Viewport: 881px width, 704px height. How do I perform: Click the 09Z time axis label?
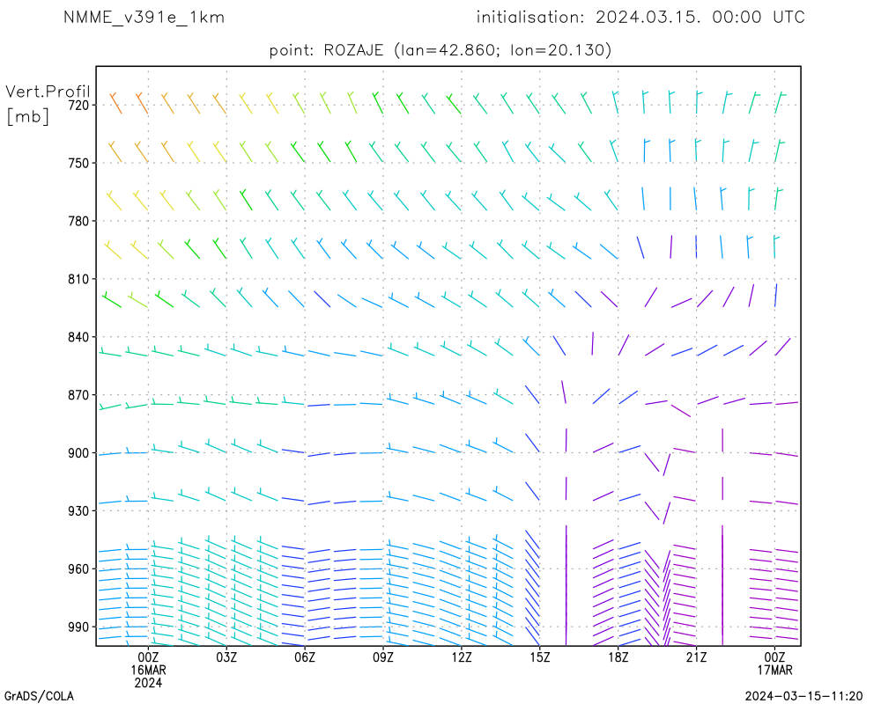tap(383, 656)
